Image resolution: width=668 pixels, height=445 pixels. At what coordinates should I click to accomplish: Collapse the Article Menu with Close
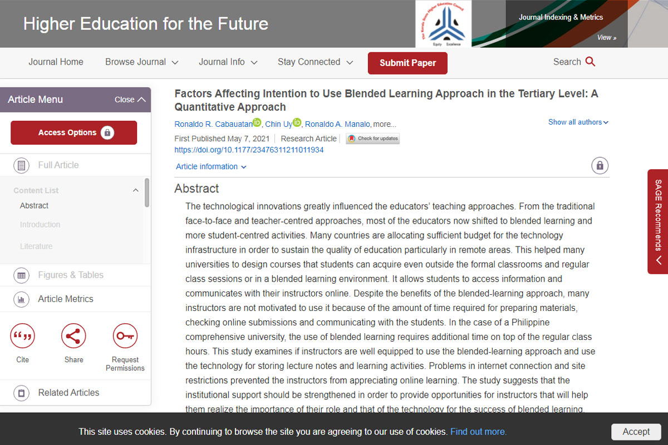[x=130, y=100]
